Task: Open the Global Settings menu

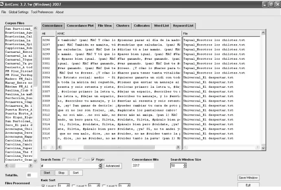Action: pos(19,12)
